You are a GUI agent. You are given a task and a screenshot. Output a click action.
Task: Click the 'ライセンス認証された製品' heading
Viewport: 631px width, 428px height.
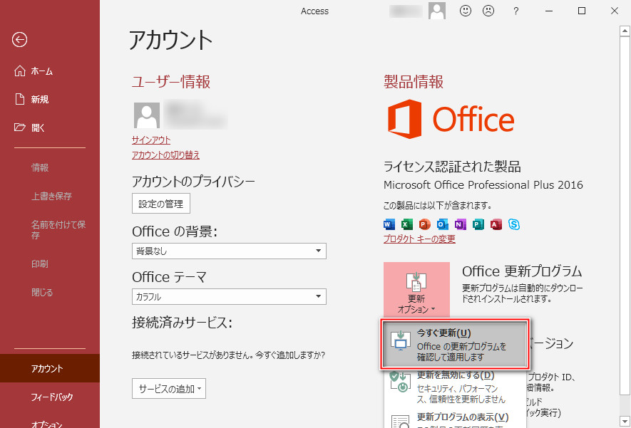tap(452, 167)
